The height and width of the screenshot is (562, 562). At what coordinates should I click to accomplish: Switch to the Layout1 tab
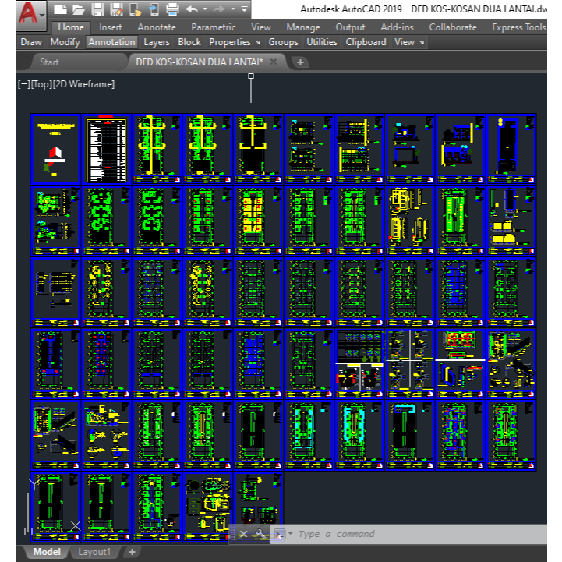pos(94,552)
